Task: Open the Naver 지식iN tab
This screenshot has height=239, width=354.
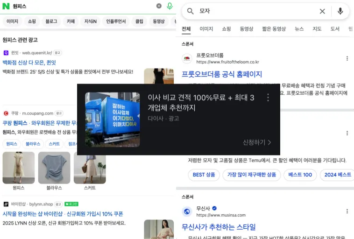Action: pyautogui.click(x=90, y=21)
